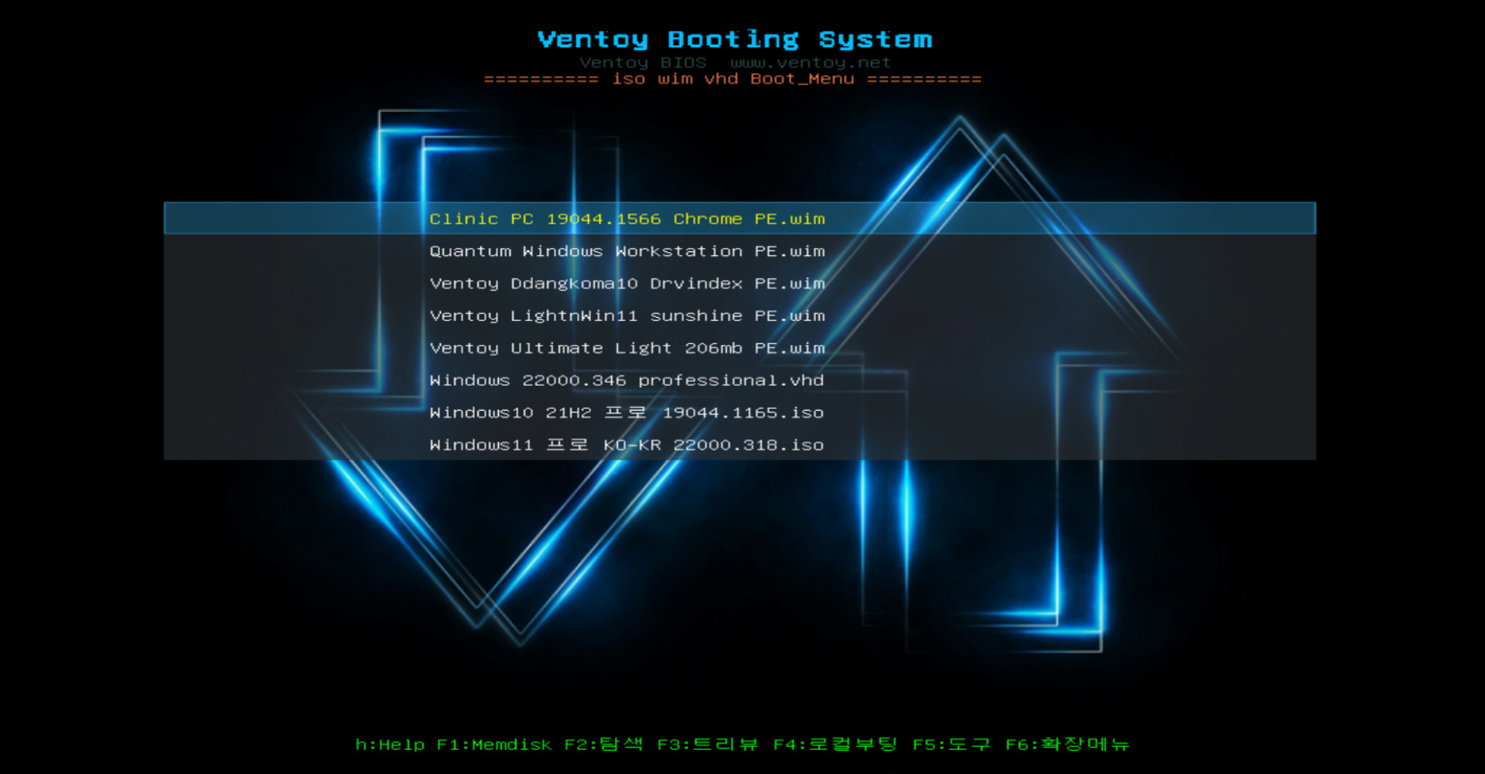The width and height of the screenshot is (1485, 774).
Task: Choose Ventoy LightnWin11 sunshine PE.wim
Action: pyautogui.click(x=739, y=315)
